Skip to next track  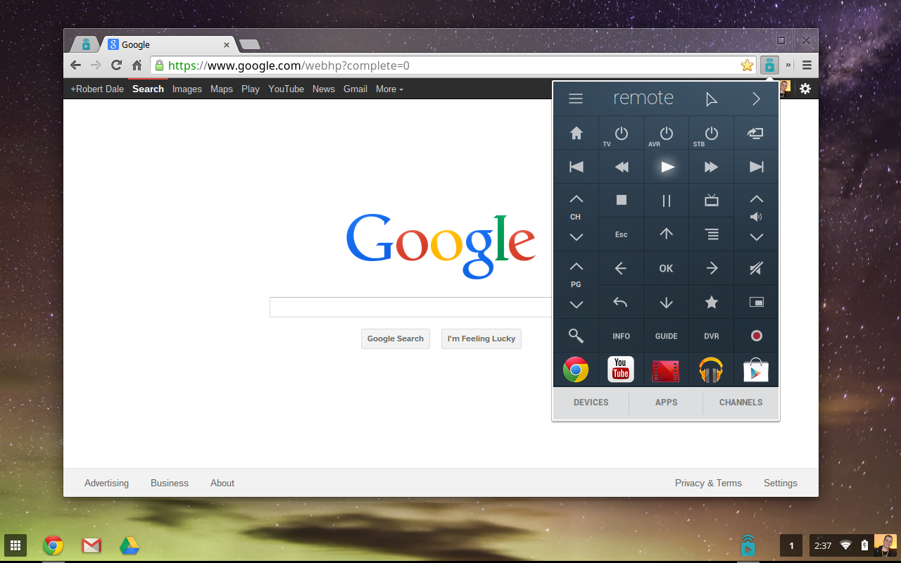point(756,167)
